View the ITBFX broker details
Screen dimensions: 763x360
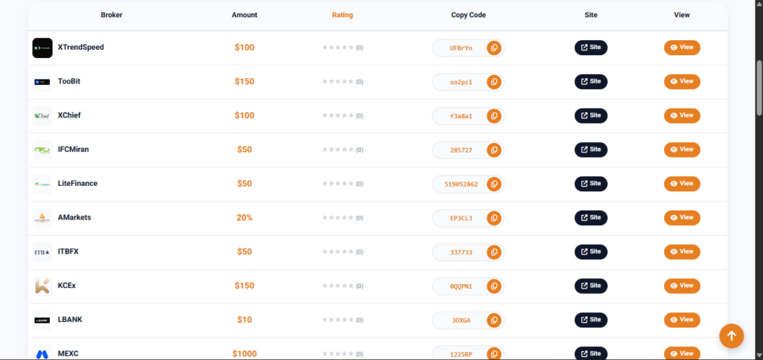682,251
